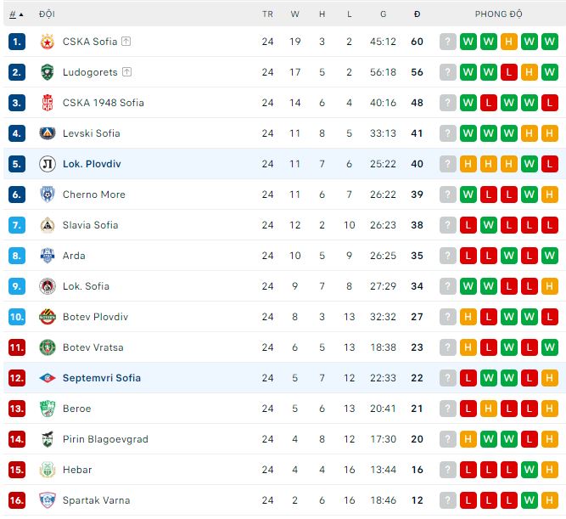Click the Lok. Plovdiv team logo
This screenshot has height=519, width=566.
pos(48,164)
